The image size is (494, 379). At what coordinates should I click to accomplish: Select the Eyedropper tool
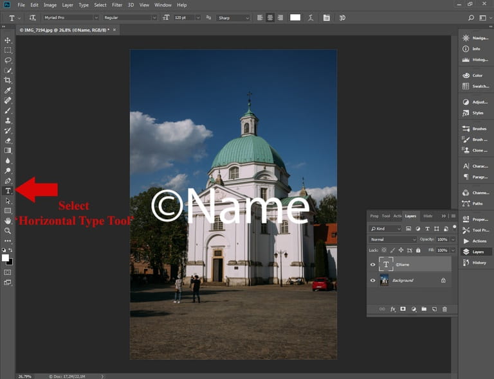[8, 91]
